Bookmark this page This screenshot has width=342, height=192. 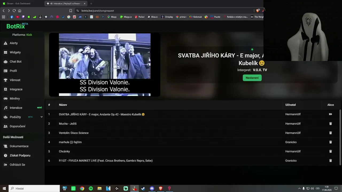coord(71,11)
